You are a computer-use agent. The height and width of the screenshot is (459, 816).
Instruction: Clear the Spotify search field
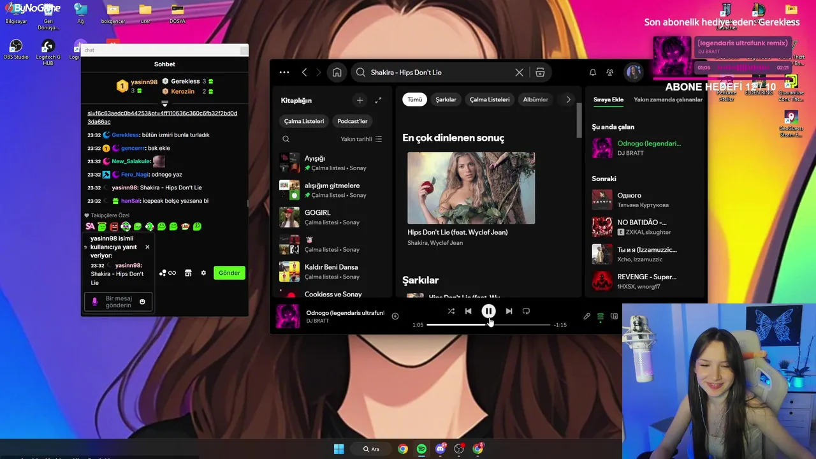(519, 72)
